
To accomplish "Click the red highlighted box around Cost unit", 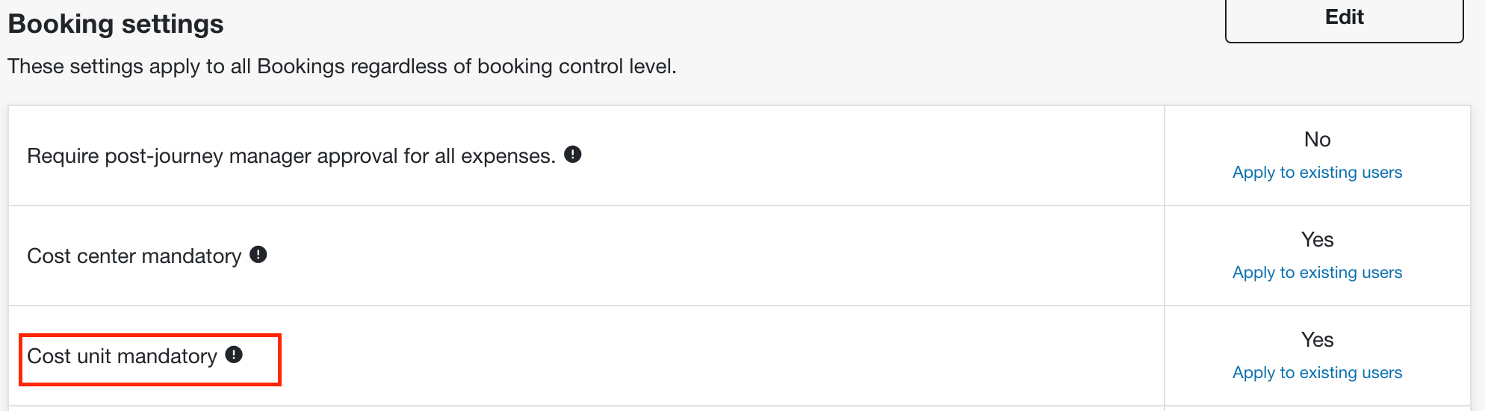I will click(x=150, y=359).
